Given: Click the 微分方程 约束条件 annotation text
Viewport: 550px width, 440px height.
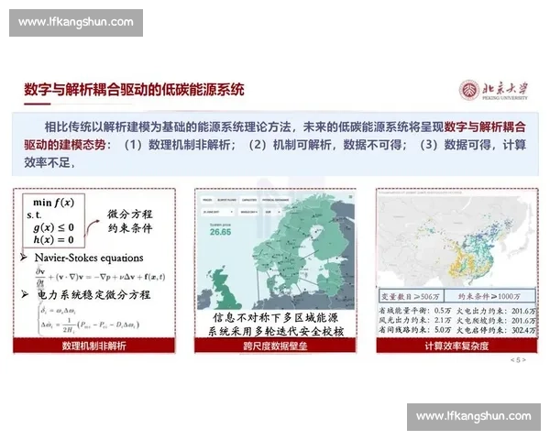Looking at the screenshot, I should 130,221.
